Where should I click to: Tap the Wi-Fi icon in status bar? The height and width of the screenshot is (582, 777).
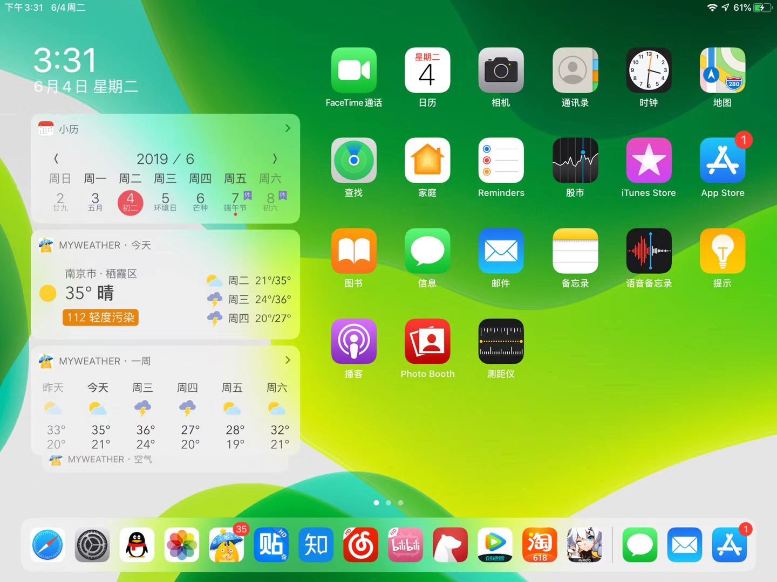pos(712,8)
